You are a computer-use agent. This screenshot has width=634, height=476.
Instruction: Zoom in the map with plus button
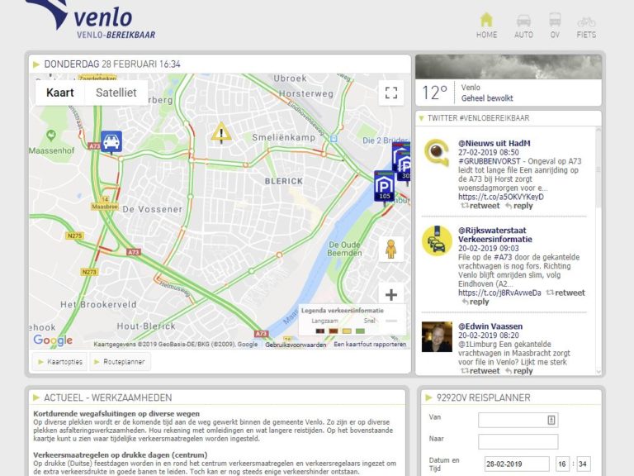click(391, 295)
